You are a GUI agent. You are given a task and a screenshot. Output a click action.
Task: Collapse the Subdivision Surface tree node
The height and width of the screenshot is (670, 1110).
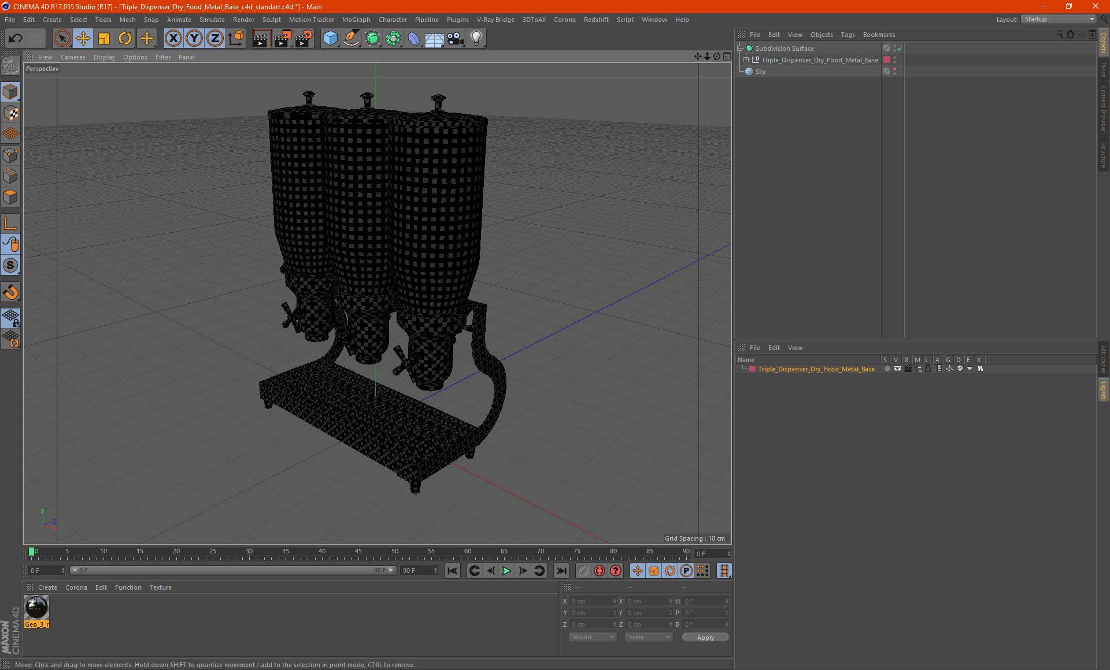[x=740, y=49]
